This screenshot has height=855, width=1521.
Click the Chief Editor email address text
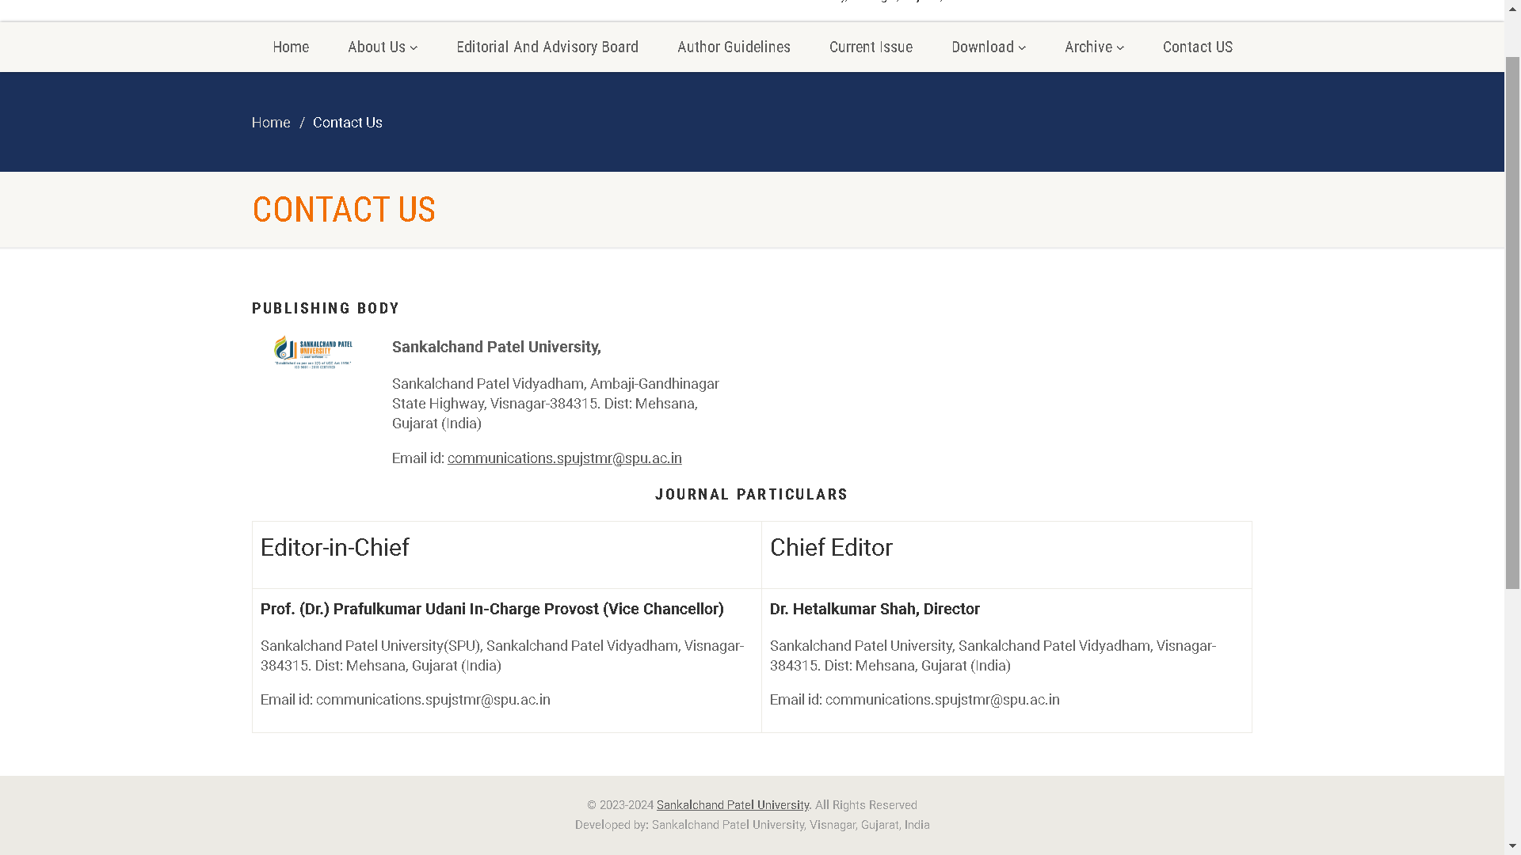pyautogui.click(x=942, y=700)
